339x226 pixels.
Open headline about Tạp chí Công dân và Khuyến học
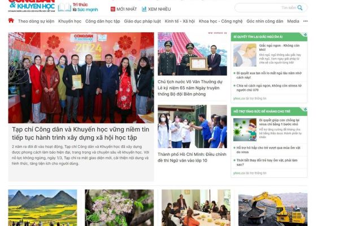80,133
